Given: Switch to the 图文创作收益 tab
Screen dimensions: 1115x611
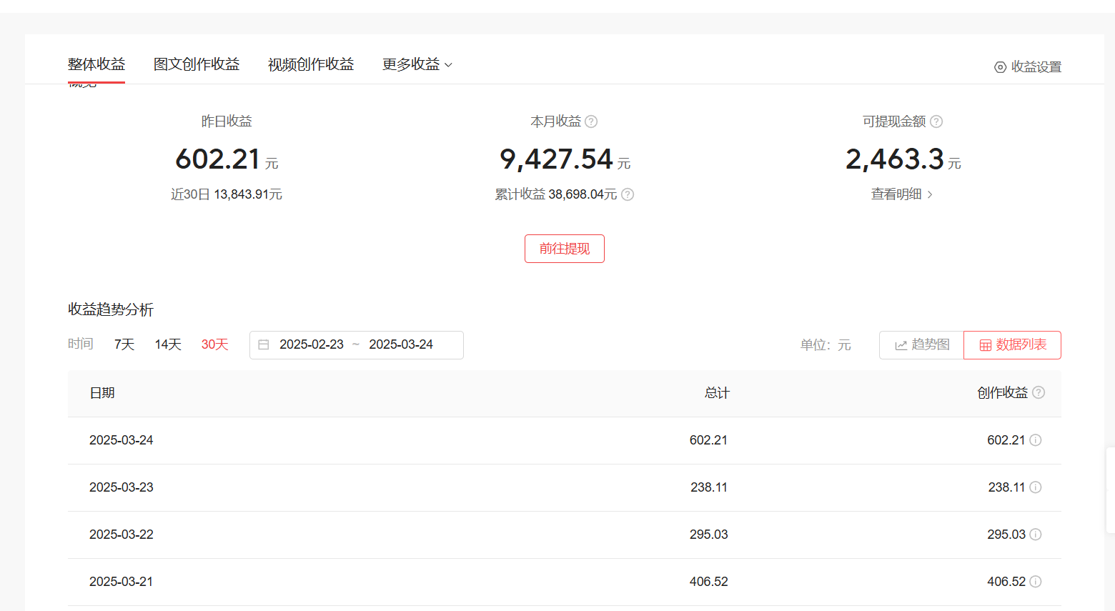Looking at the screenshot, I should 197,64.
